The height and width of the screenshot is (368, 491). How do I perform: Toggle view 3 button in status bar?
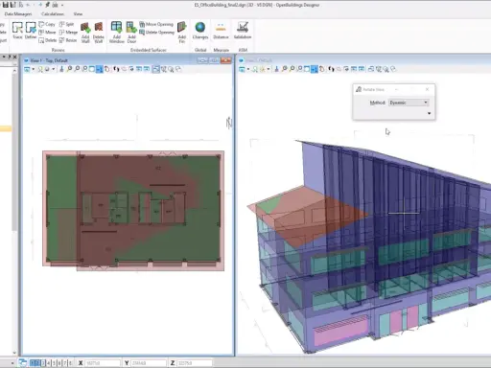tap(43, 363)
